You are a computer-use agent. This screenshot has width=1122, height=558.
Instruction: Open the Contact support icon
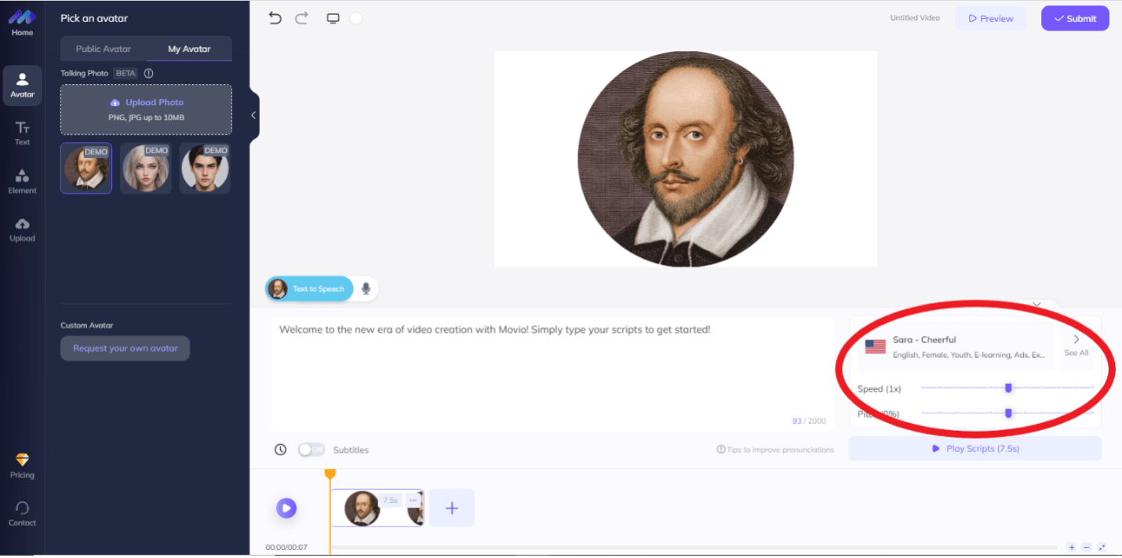click(x=22, y=514)
